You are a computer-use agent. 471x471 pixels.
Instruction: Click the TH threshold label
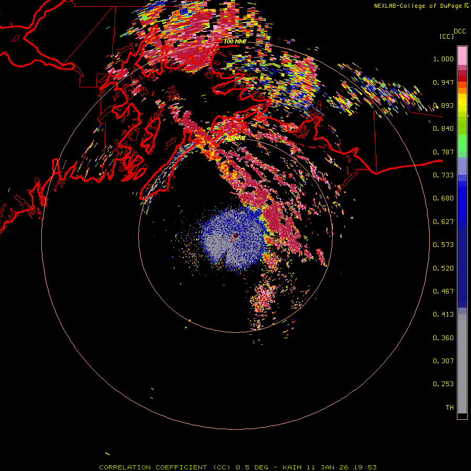click(x=450, y=408)
